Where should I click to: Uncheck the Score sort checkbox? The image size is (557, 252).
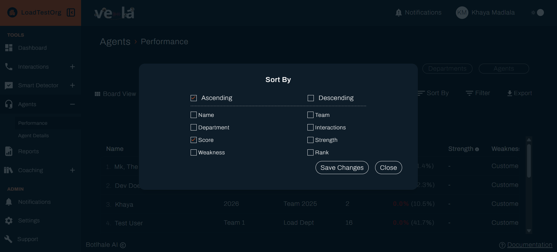(194, 140)
